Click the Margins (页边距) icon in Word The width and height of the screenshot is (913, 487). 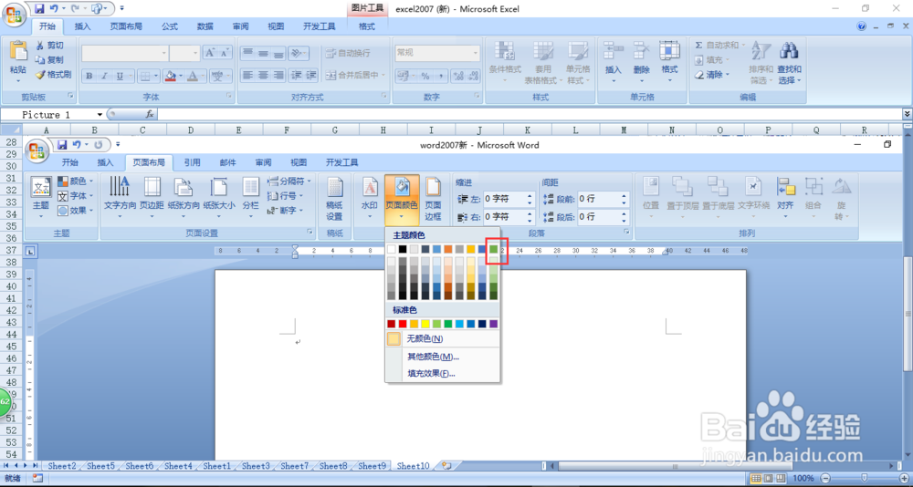point(152,186)
